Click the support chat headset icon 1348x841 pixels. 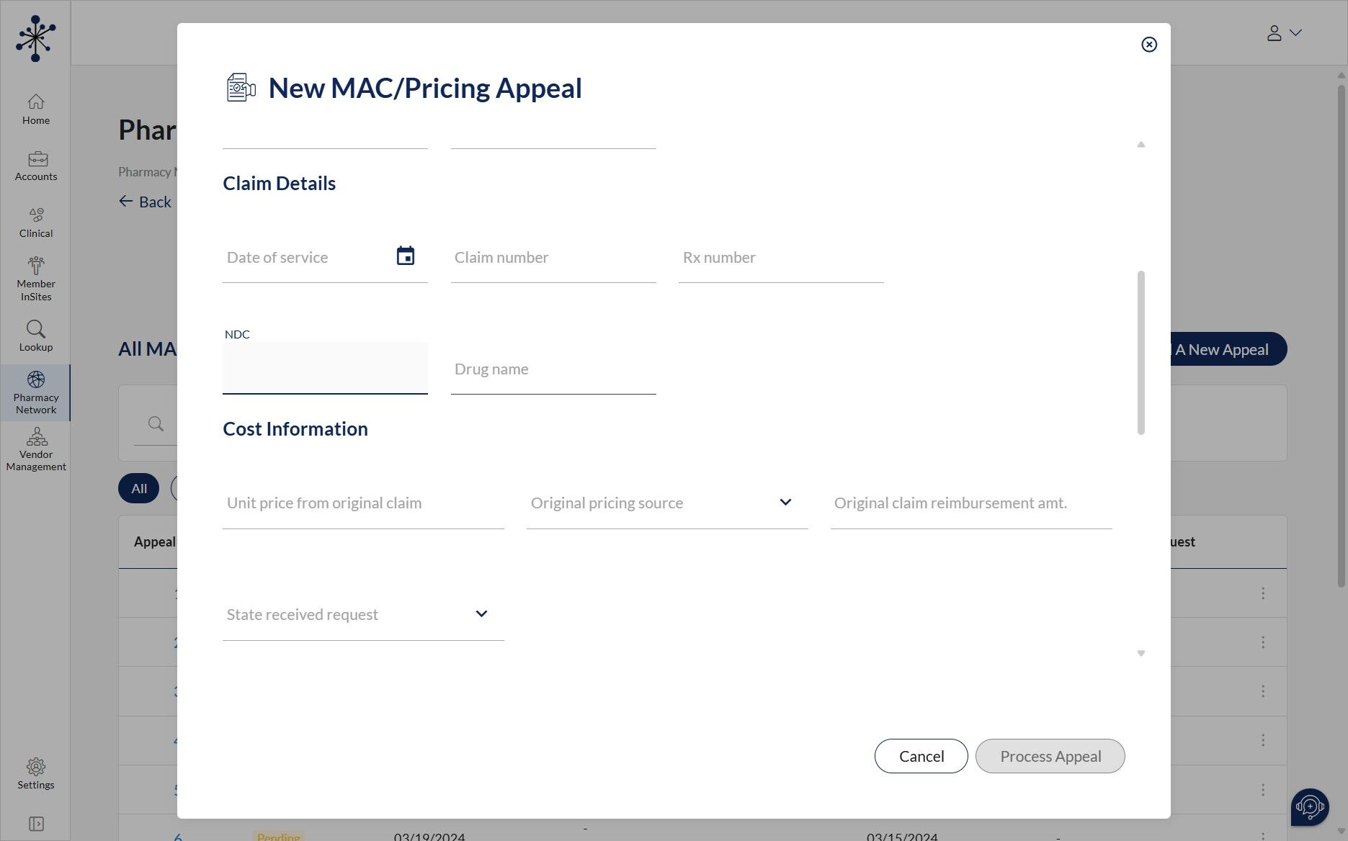click(1309, 806)
